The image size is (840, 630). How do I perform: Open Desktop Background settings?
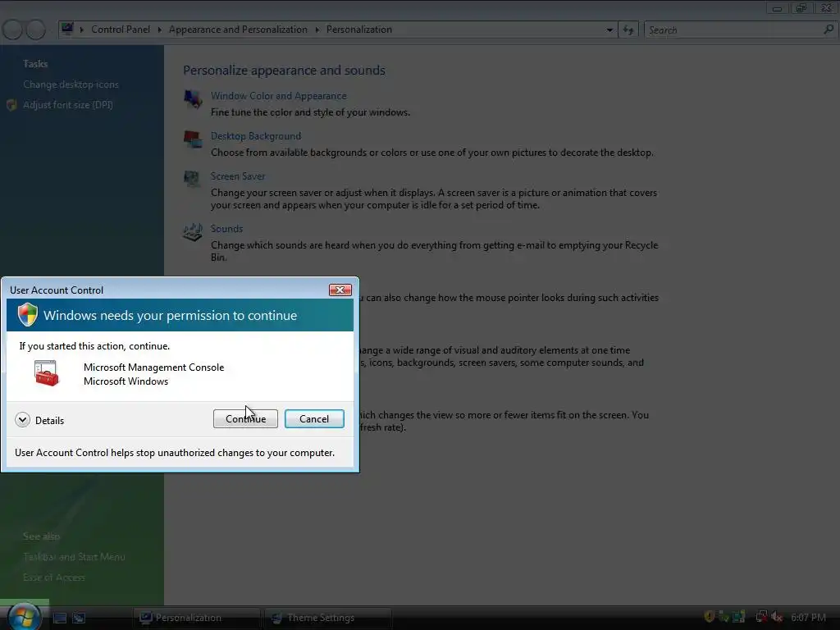[x=256, y=136]
